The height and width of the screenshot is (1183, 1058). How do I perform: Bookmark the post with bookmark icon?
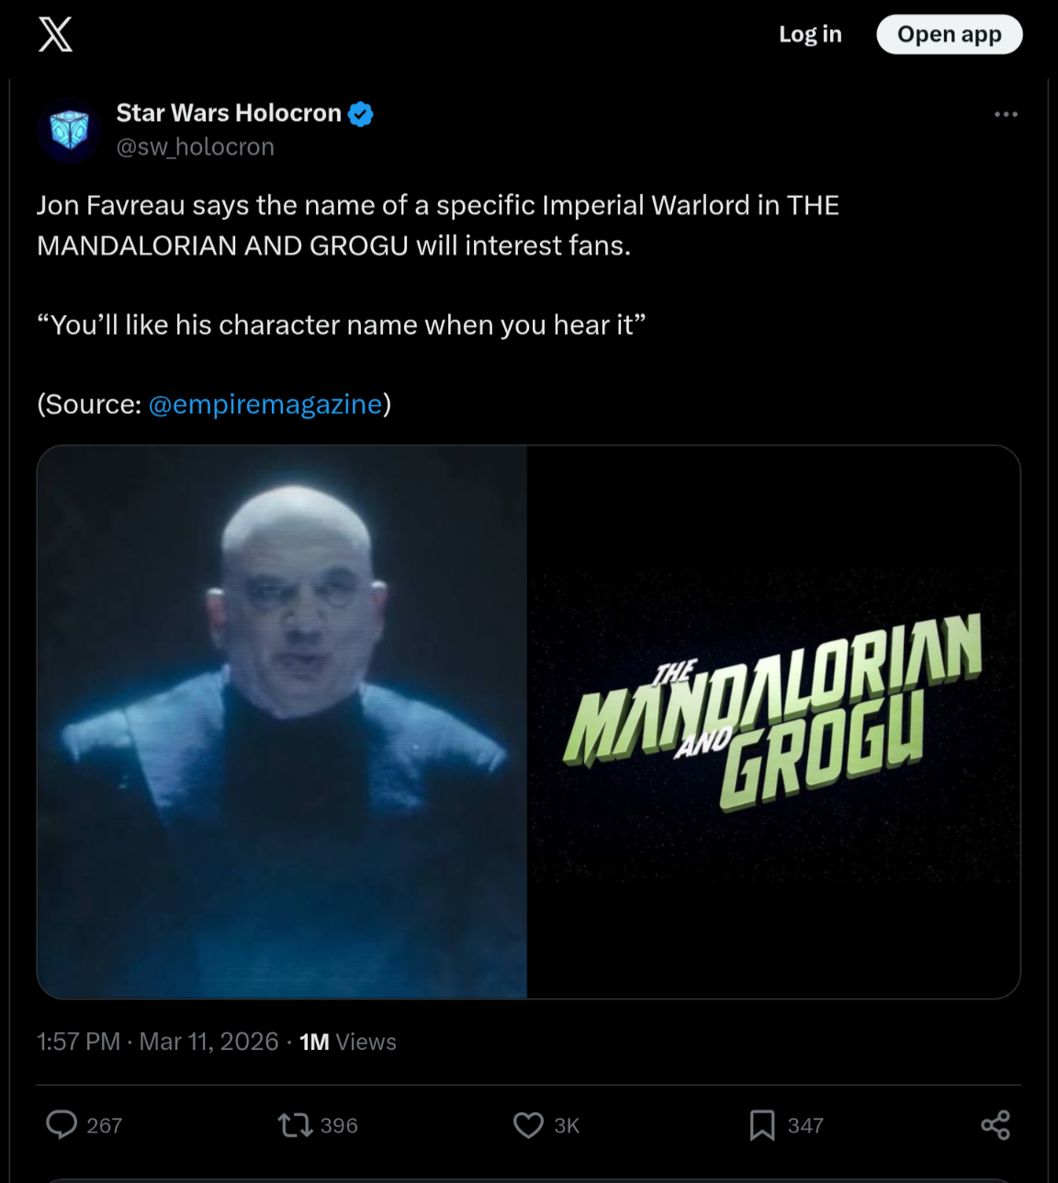pyautogui.click(x=761, y=1124)
